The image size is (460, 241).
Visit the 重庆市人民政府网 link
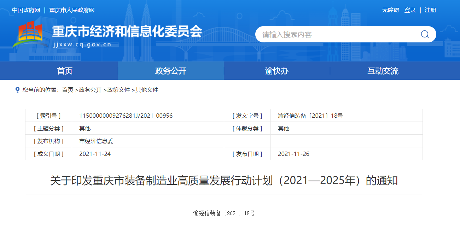(72, 10)
